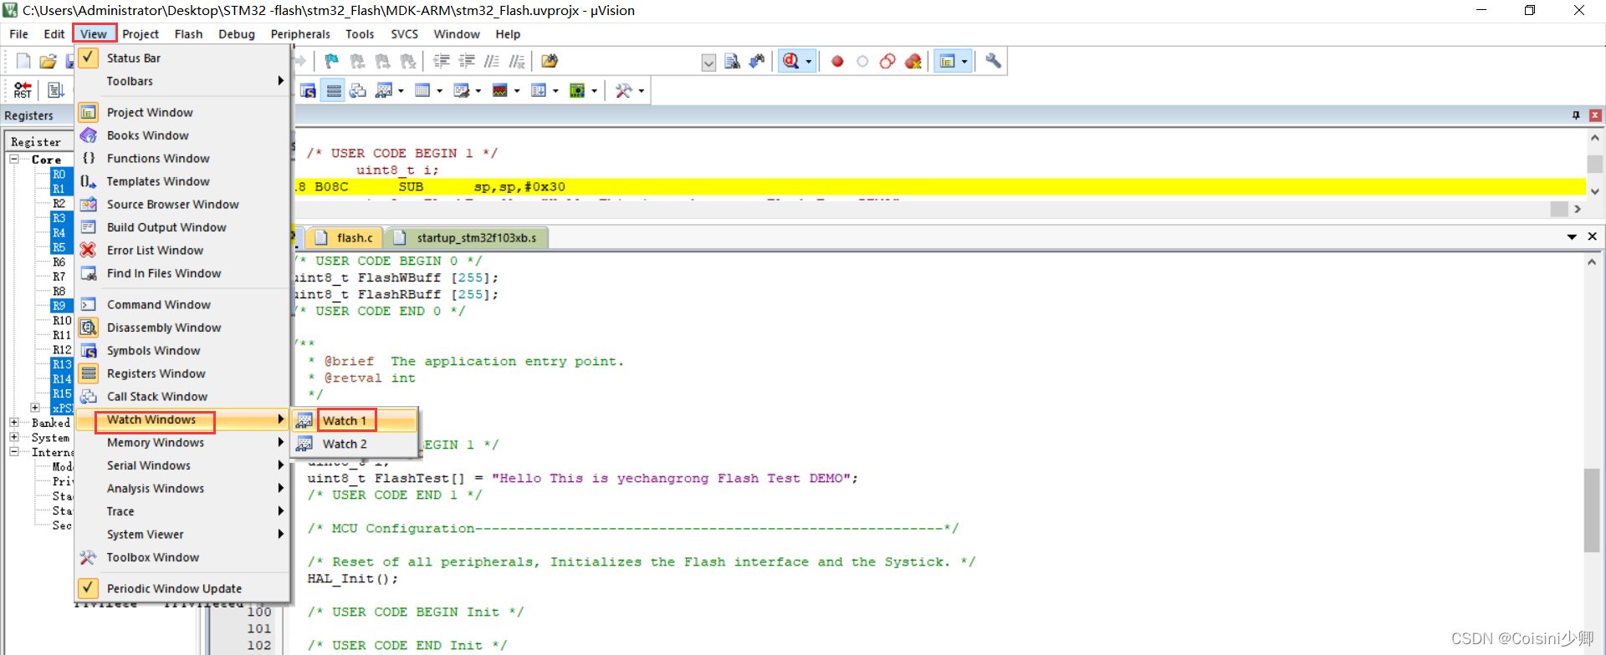Open Memory Windows submenu
Viewport: 1606px width, 655px height.
182,442
